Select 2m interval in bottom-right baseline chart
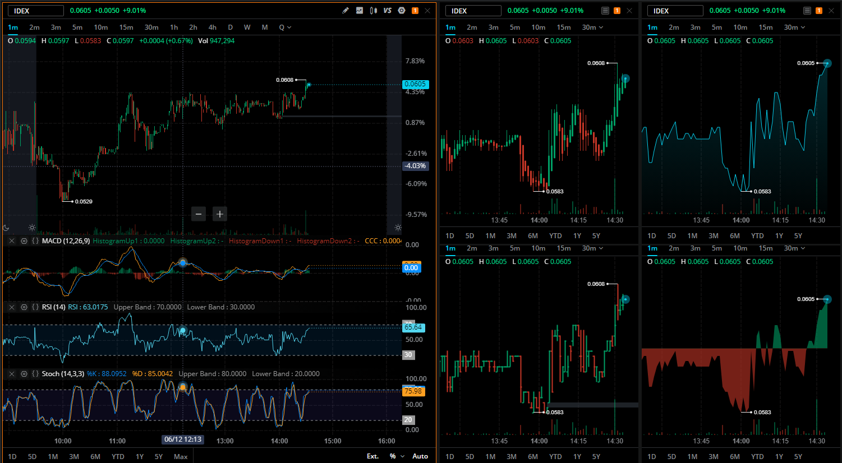Image resolution: width=842 pixels, height=463 pixels. pos(674,248)
